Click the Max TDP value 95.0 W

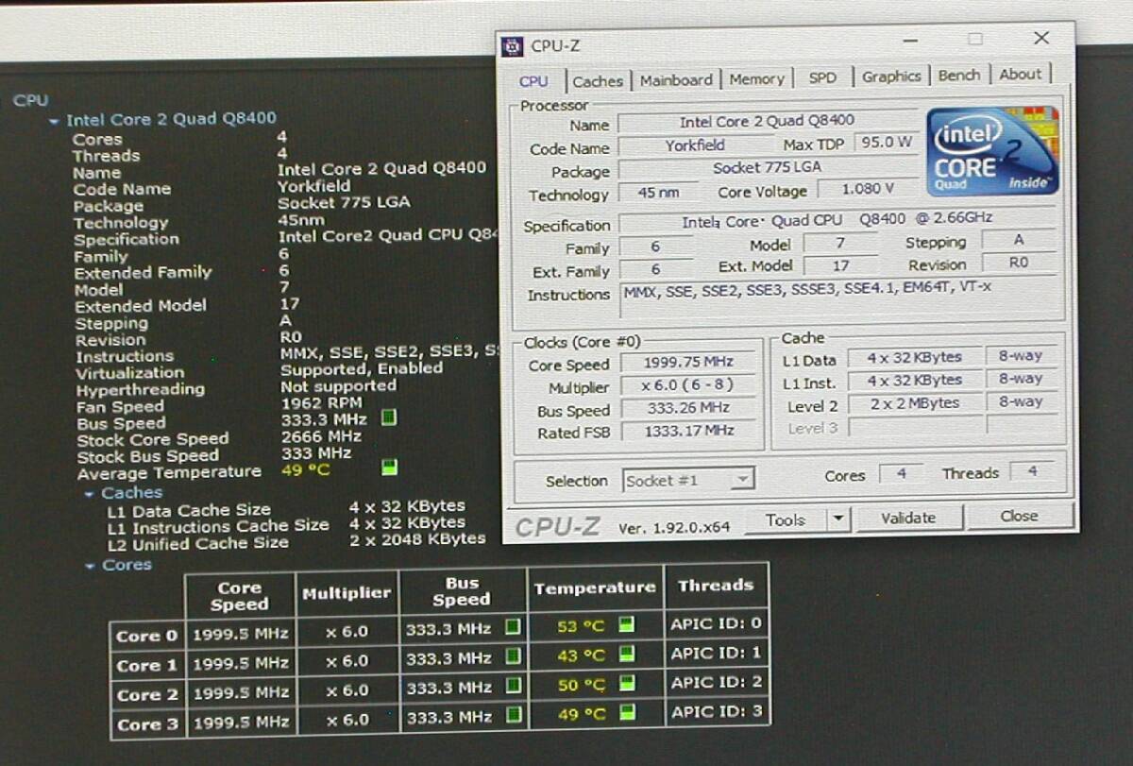tap(887, 143)
